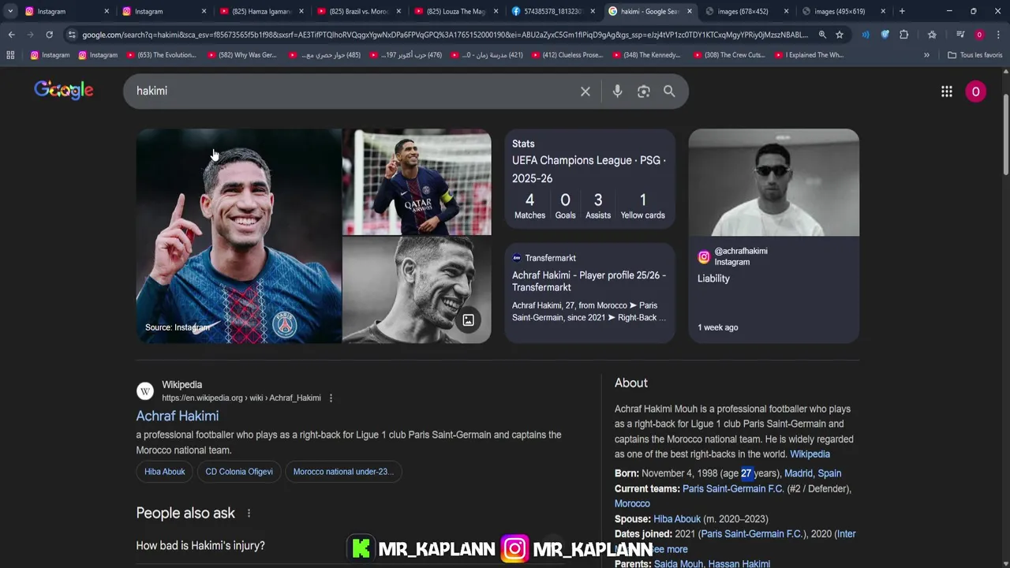Expand the tab search dropdown
Screen dimensions: 1010x568
[x=10, y=11]
